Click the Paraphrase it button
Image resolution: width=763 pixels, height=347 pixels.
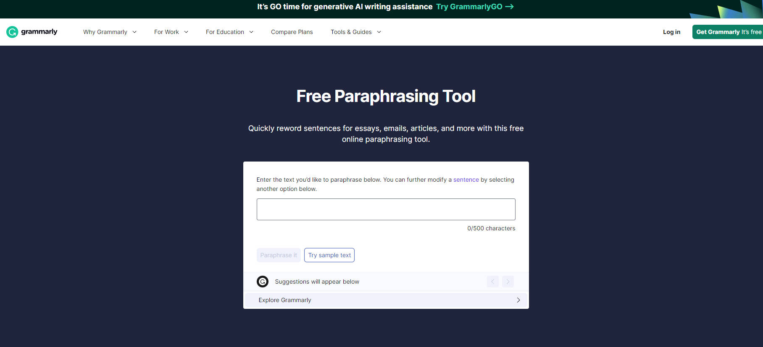[x=279, y=255]
